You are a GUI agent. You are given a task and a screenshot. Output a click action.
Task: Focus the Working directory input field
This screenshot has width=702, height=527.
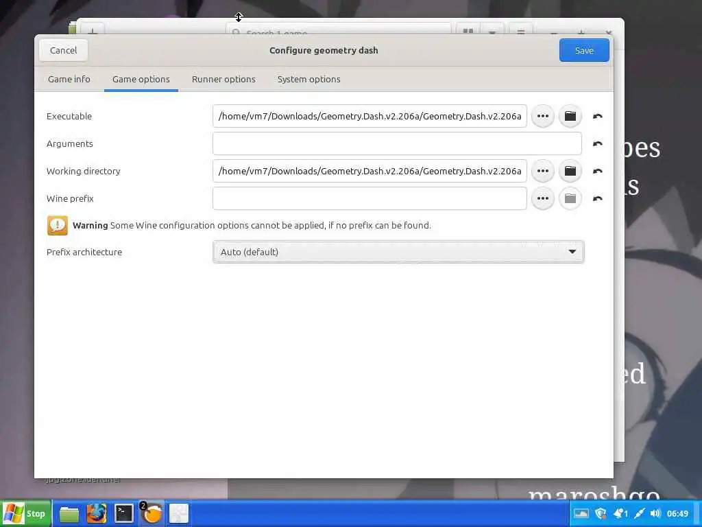tap(370, 171)
